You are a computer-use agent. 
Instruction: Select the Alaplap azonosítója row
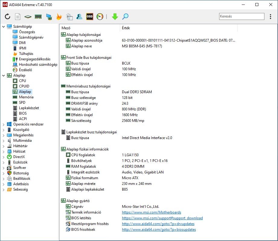tap(149, 40)
